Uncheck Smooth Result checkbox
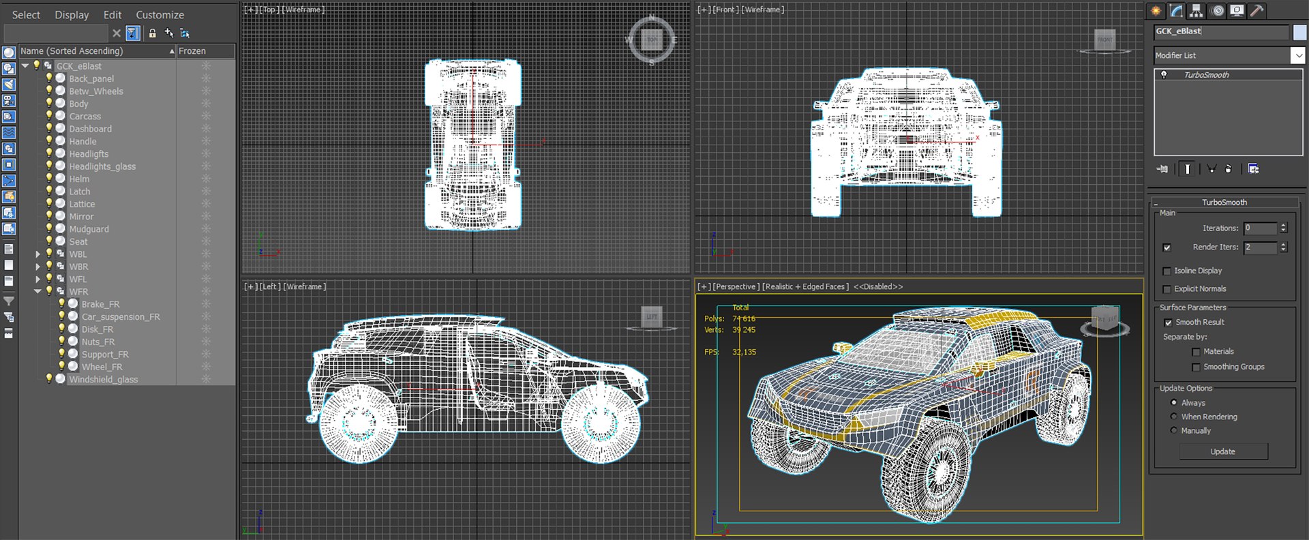Viewport: 1309px width, 540px height. click(1168, 322)
